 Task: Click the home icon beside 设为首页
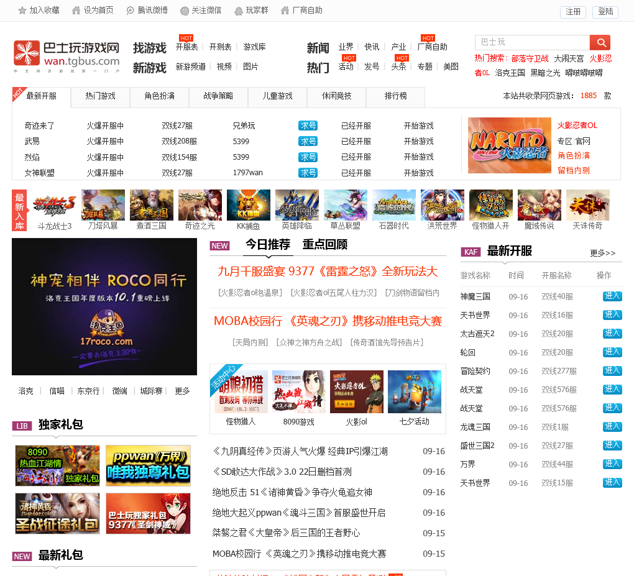[x=76, y=11]
